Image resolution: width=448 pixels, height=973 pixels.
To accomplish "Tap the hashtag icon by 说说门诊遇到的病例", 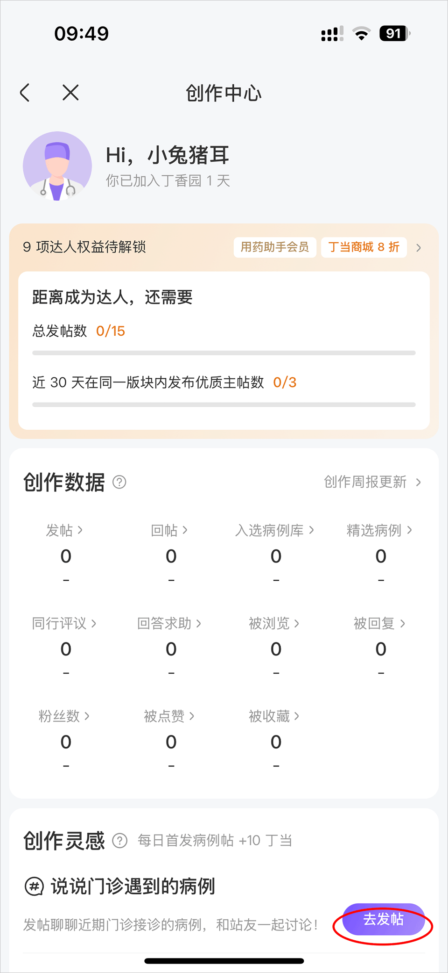I will pos(34,887).
